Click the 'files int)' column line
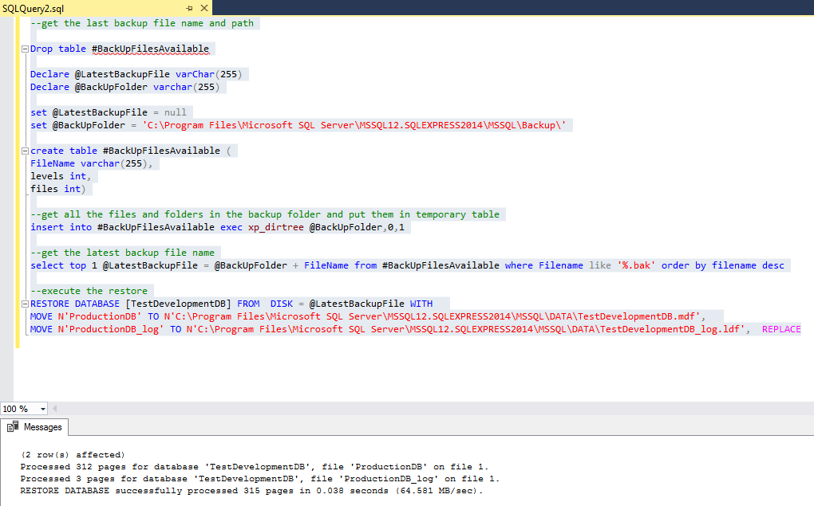814x506 pixels. coord(57,189)
